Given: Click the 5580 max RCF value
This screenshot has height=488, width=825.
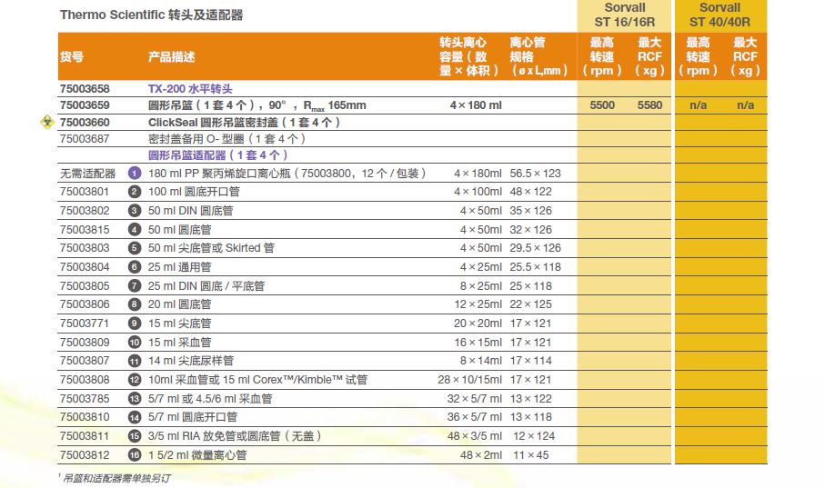Looking at the screenshot, I should (x=649, y=105).
